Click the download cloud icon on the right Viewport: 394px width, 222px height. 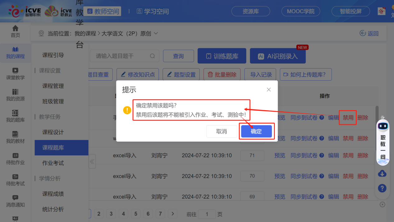point(382,173)
